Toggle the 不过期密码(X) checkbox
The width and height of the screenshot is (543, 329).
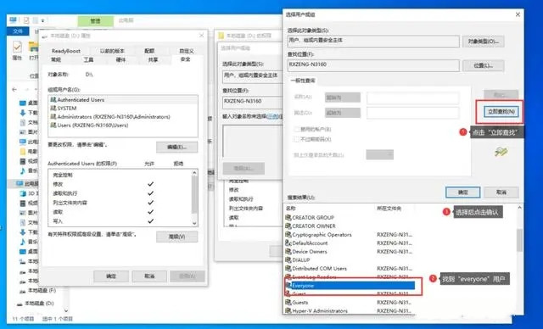pyautogui.click(x=296, y=139)
